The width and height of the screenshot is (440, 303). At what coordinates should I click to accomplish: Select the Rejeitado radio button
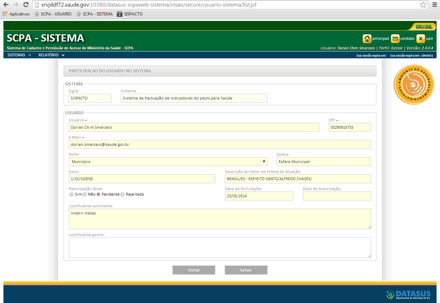(122, 194)
